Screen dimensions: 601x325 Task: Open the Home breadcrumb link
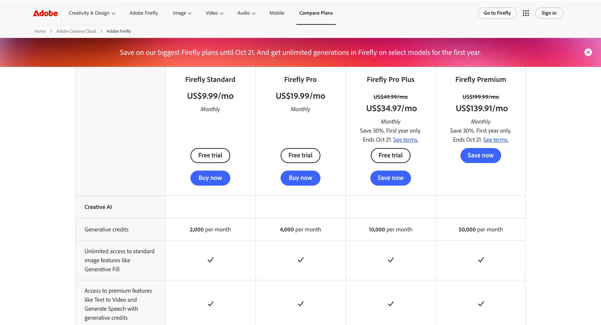[x=40, y=31]
